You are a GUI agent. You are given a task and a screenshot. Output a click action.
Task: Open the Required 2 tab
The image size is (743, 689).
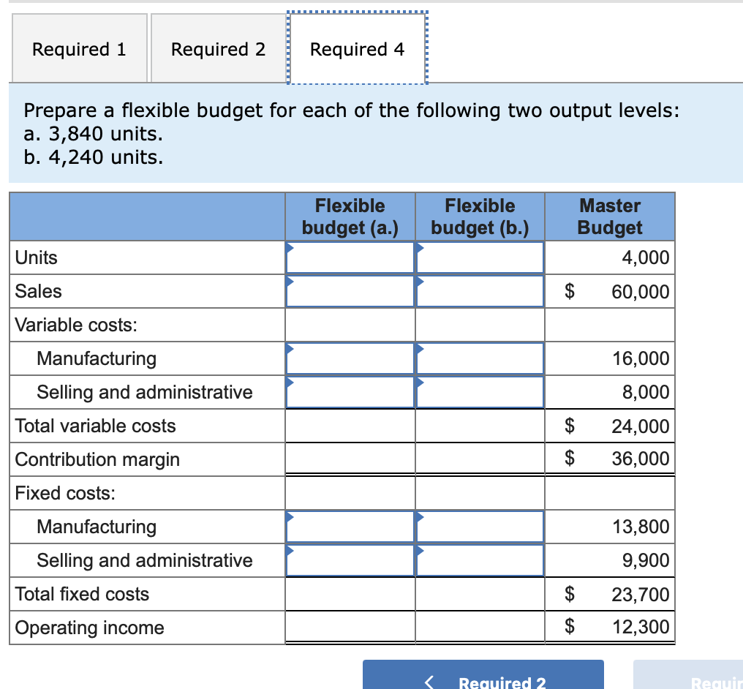[217, 48]
